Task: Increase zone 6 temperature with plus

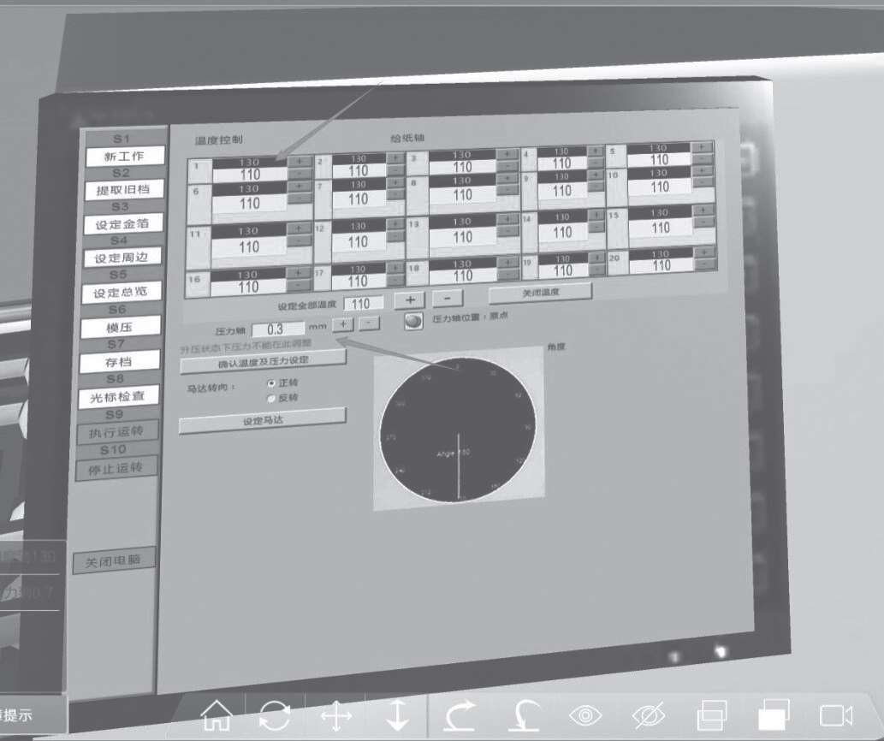Action: tap(300, 186)
